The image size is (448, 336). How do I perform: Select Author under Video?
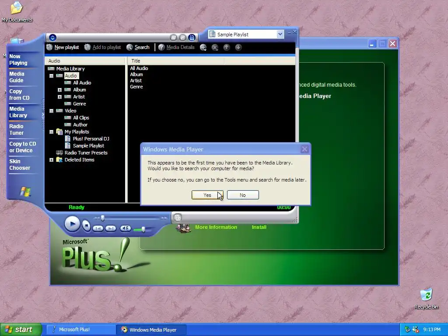click(x=80, y=125)
